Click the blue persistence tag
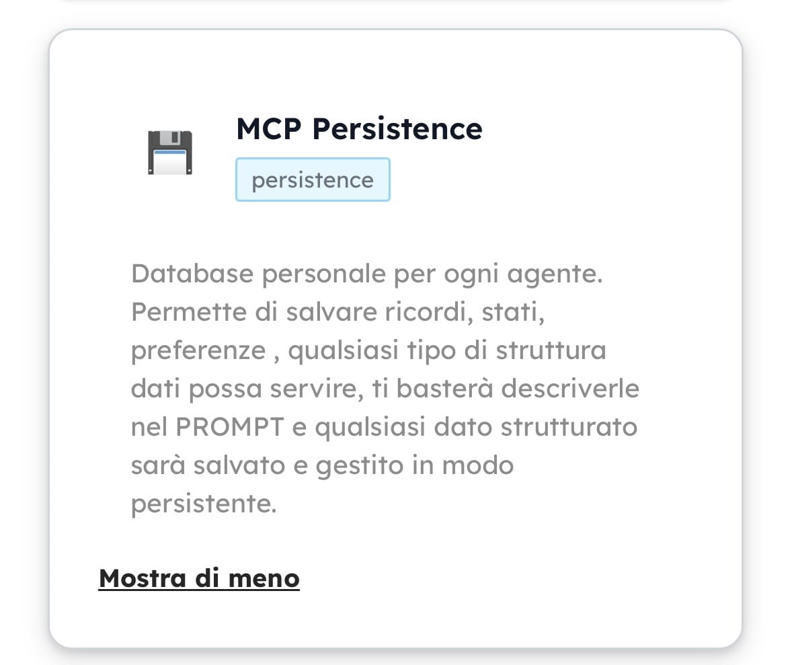Screen dimensions: 792x665 pyautogui.click(x=313, y=180)
